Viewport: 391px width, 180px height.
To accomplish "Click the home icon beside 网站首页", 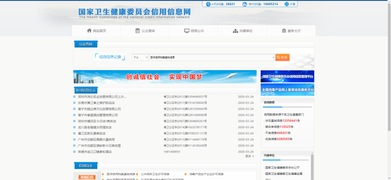I will click(89, 31).
